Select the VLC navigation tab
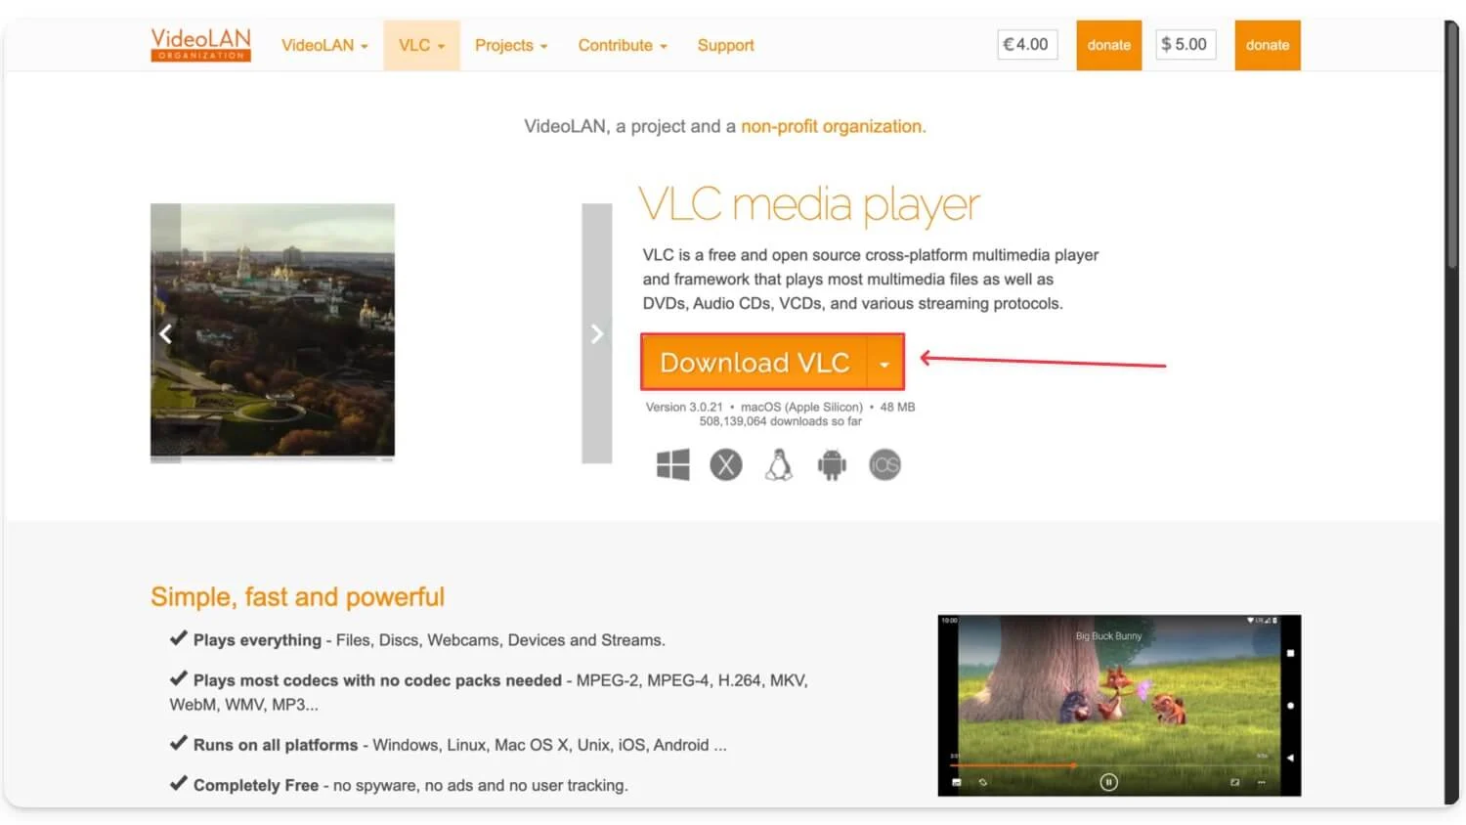Screen dimensions: 1466x825 click(420, 45)
